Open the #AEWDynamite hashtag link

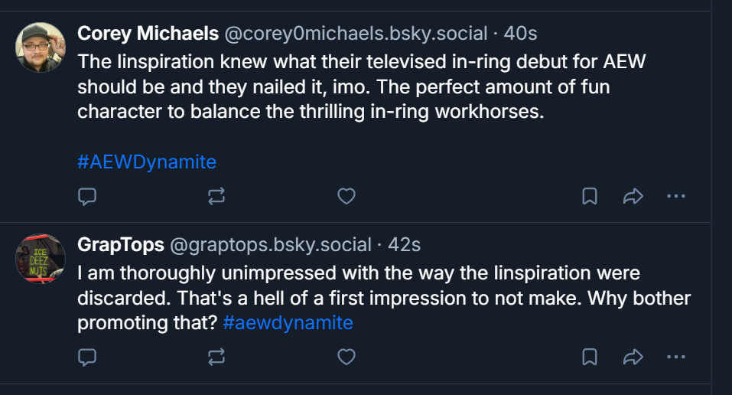pyautogui.click(x=147, y=162)
